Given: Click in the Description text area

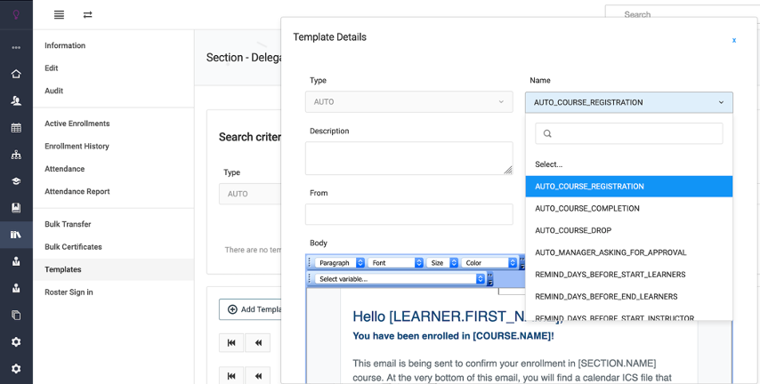Looking at the screenshot, I should point(408,158).
